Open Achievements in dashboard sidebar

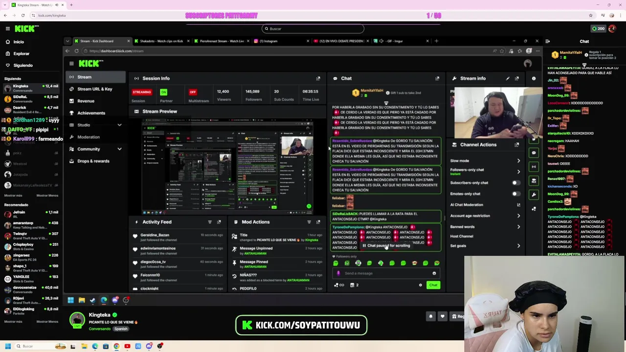point(95,113)
